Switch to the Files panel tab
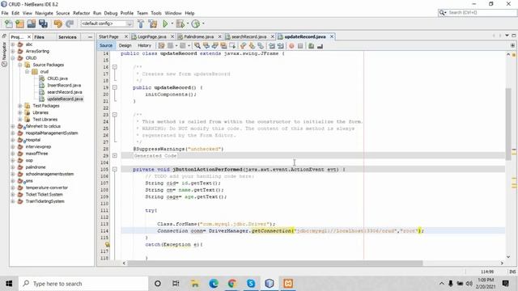 [x=39, y=37]
